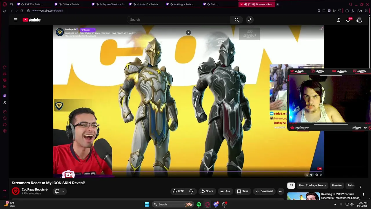Open Aria AI icon in browser toolbar
The height and width of the screenshot is (209, 371).
[359, 11]
